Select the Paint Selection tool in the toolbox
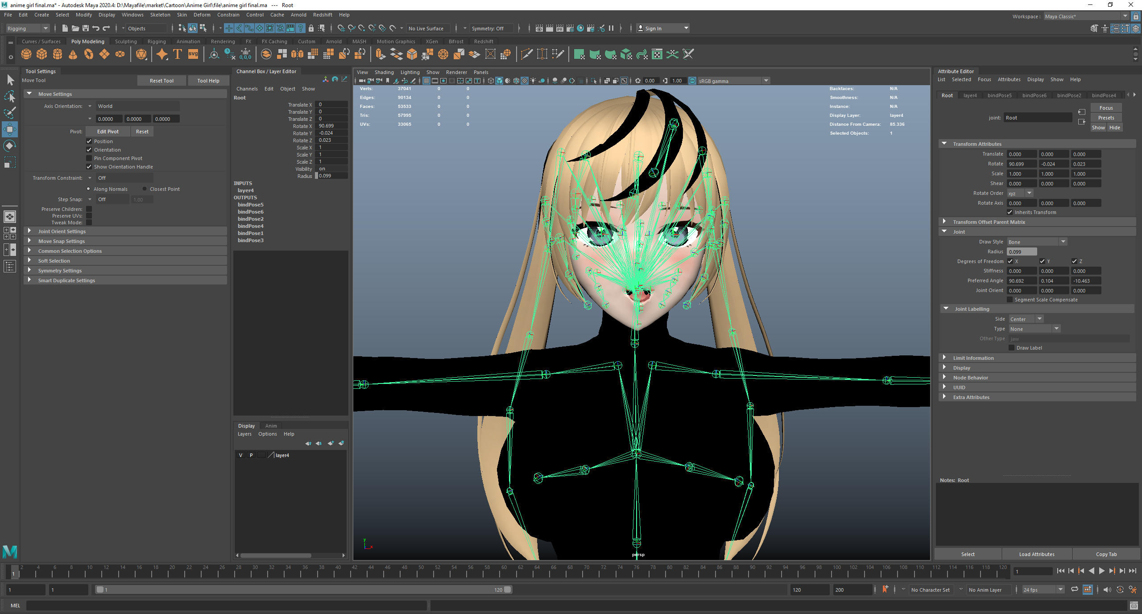Viewport: 1142px width, 614px height. point(10,112)
